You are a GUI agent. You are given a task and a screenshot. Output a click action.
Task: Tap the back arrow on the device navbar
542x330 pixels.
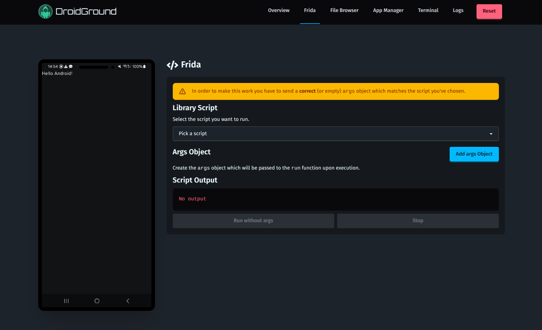click(127, 301)
